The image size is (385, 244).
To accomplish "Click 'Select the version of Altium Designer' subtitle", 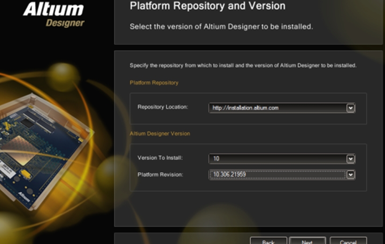I will pos(221,27).
